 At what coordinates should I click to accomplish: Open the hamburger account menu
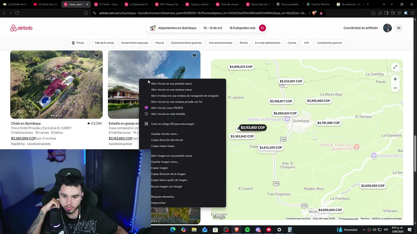coord(398,28)
